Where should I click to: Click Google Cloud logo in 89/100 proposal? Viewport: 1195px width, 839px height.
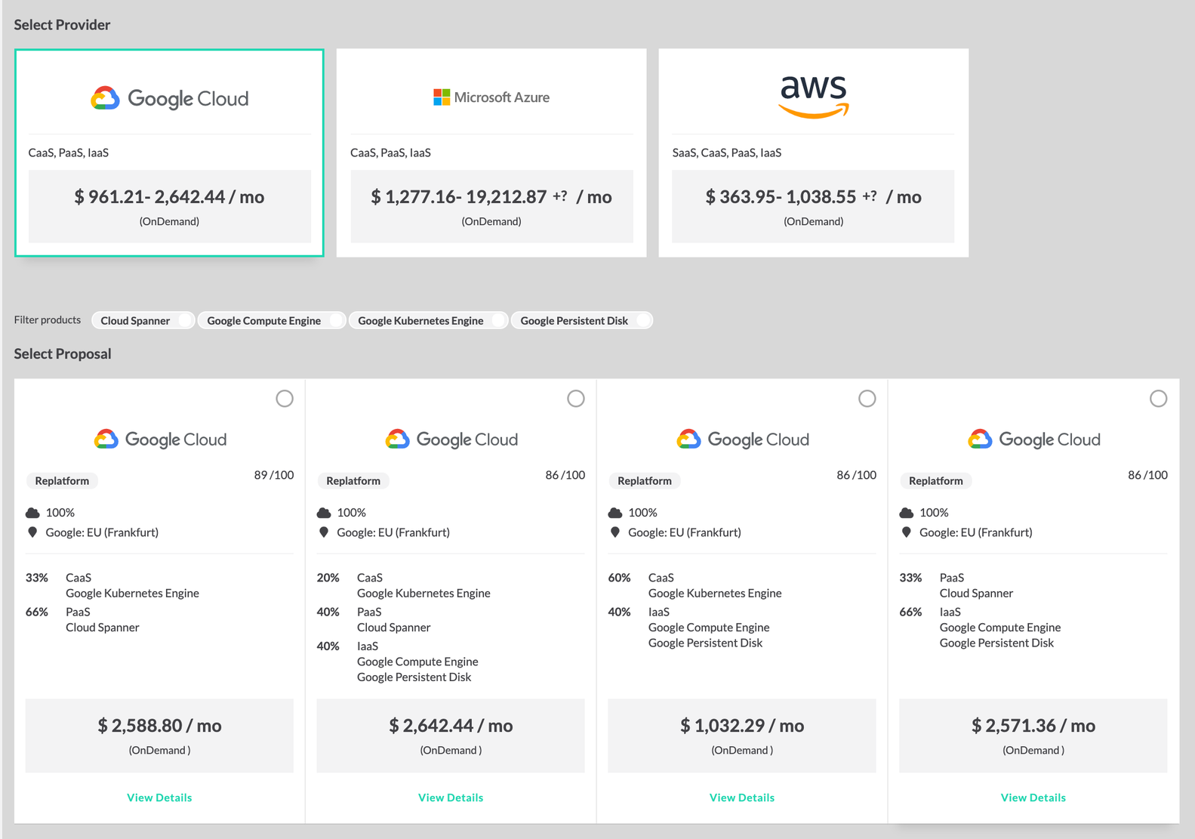point(160,440)
